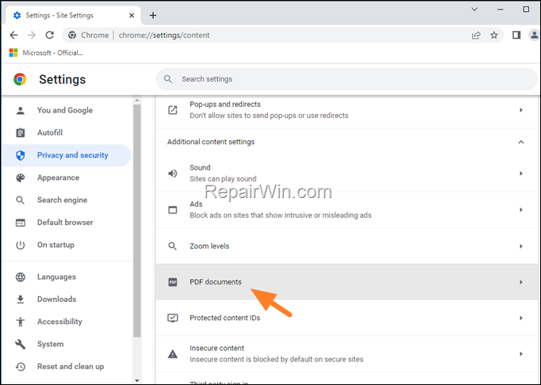541x385 pixels.
Task: Open a new tab with the plus button
Action: (153, 16)
